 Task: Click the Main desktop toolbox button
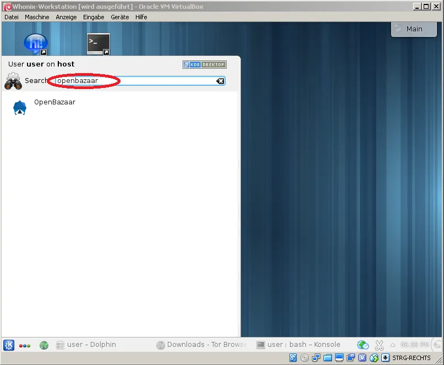coord(414,29)
